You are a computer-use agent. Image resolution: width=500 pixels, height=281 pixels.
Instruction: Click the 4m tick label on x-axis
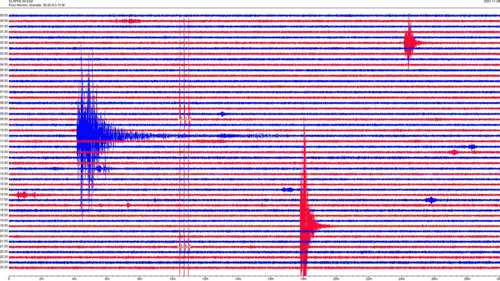tap(74, 279)
